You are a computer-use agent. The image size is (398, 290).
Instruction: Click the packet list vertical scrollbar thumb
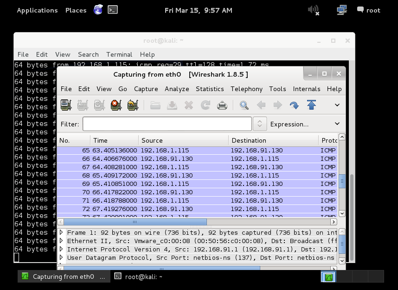pyautogui.click(x=342, y=181)
